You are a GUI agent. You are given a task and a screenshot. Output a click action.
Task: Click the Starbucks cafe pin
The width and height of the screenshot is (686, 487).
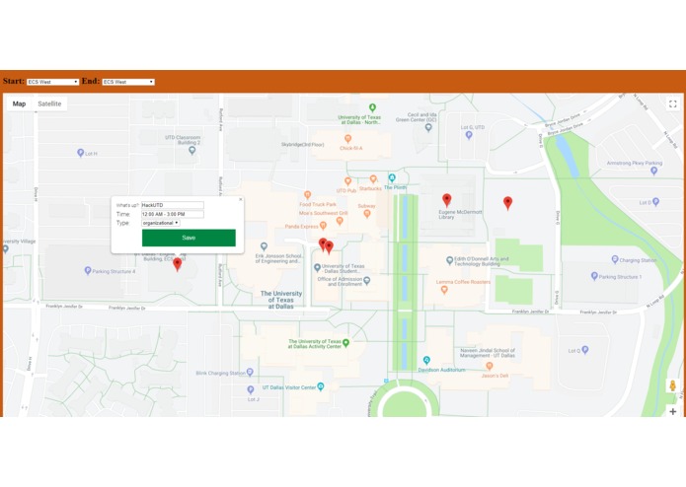pos(373,179)
